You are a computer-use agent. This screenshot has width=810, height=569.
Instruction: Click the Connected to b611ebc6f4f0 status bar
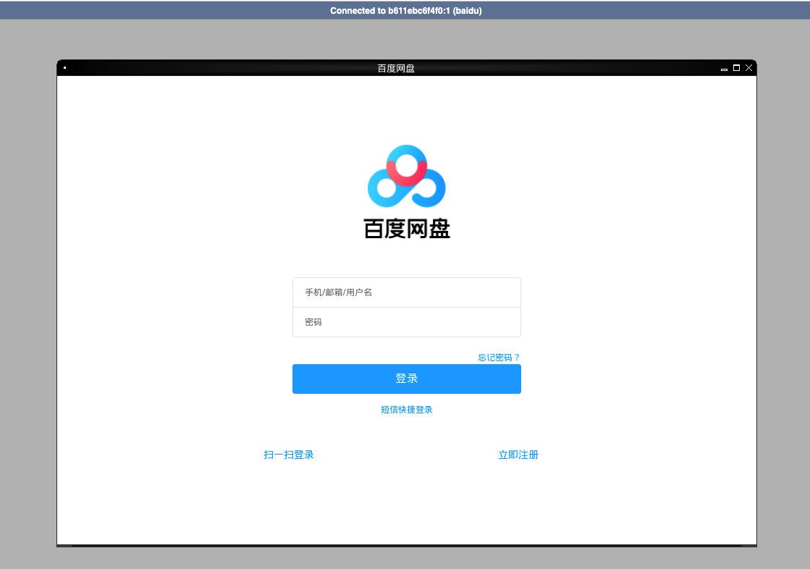pos(405,10)
